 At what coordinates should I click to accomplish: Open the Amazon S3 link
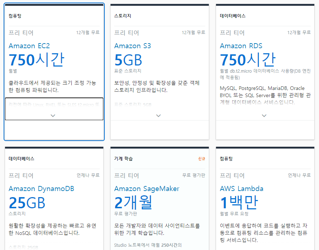[132, 46]
